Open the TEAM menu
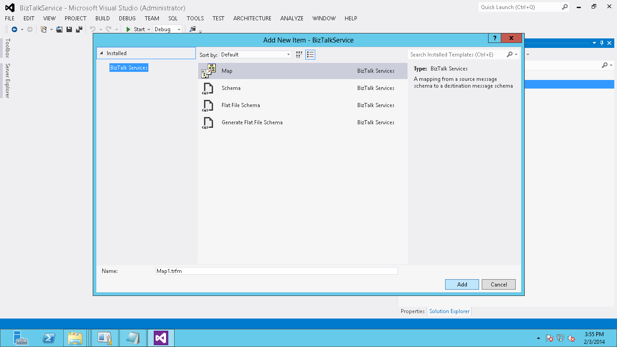Screen dimensions: 617x347 (x=152, y=19)
